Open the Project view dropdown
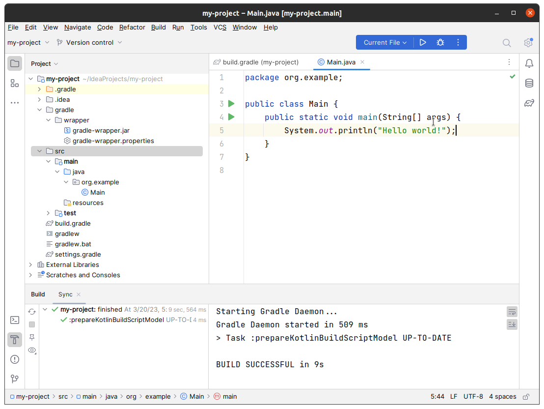This screenshot has height=409, width=544. tap(44, 63)
